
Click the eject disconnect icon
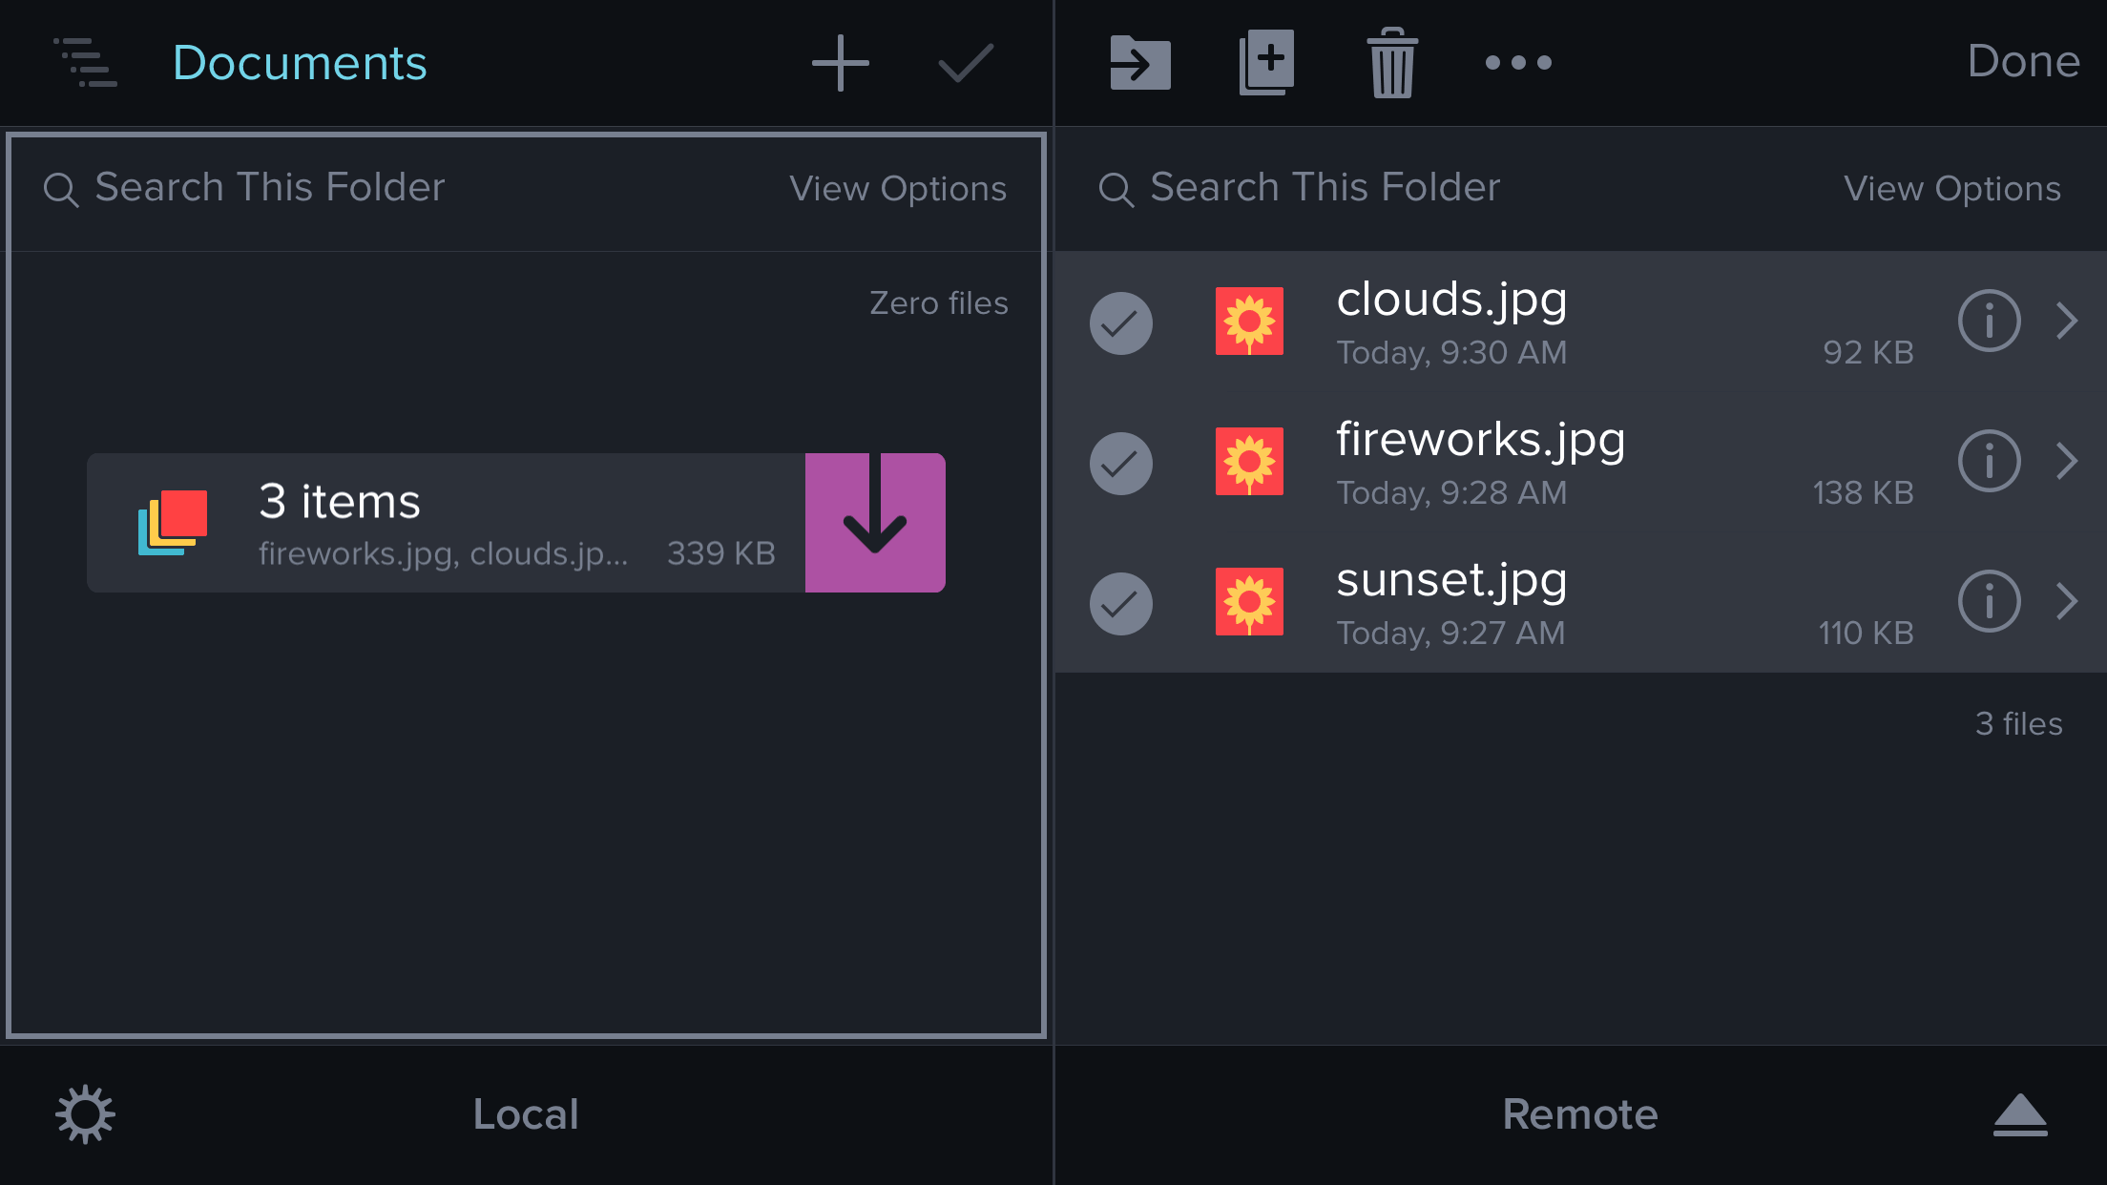tap(2020, 1114)
